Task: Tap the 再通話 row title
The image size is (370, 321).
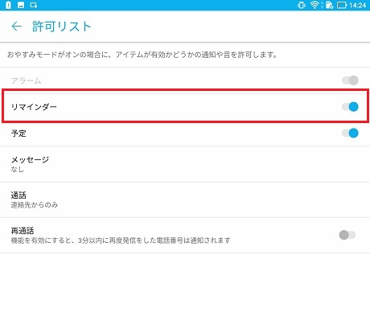Action: (23, 230)
